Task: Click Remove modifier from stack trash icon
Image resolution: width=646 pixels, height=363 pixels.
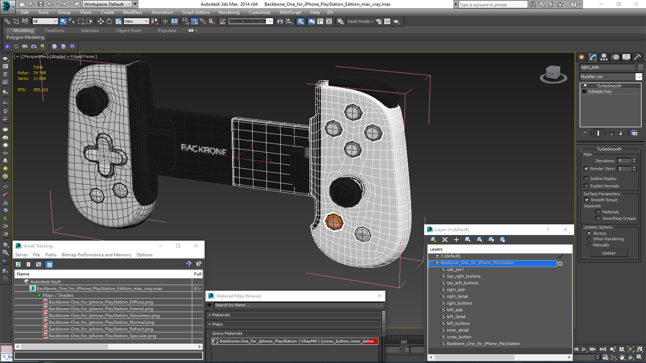Action: click(x=621, y=133)
